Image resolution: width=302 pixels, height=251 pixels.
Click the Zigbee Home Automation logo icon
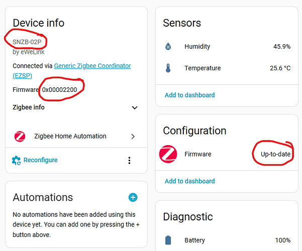click(20, 136)
